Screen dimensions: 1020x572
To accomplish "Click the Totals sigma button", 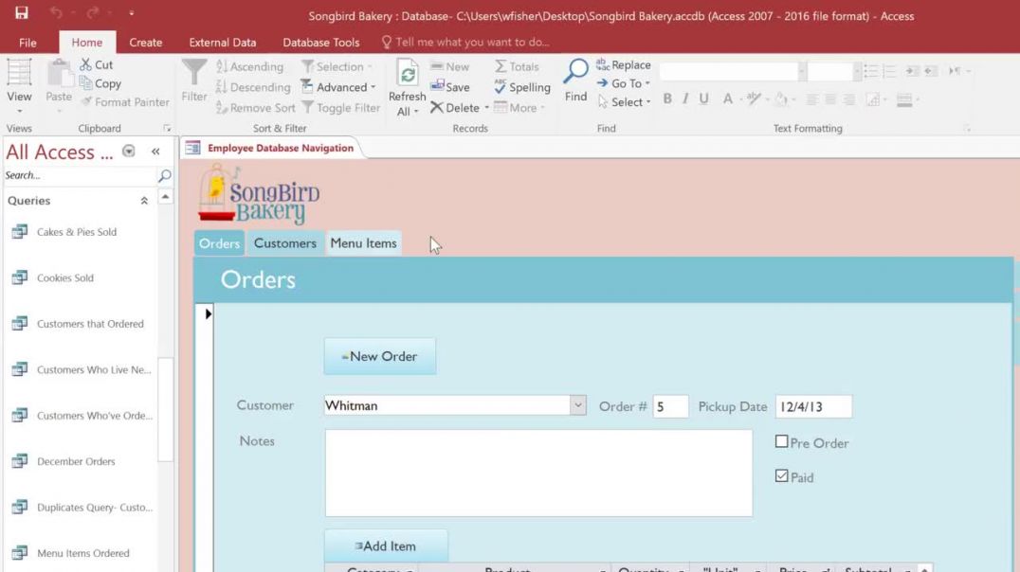I will [517, 66].
